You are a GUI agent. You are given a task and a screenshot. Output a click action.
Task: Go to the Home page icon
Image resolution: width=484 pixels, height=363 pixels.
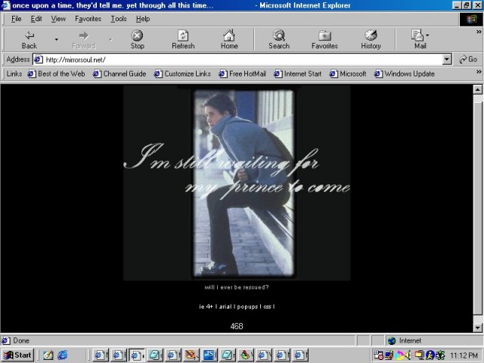pyautogui.click(x=229, y=36)
